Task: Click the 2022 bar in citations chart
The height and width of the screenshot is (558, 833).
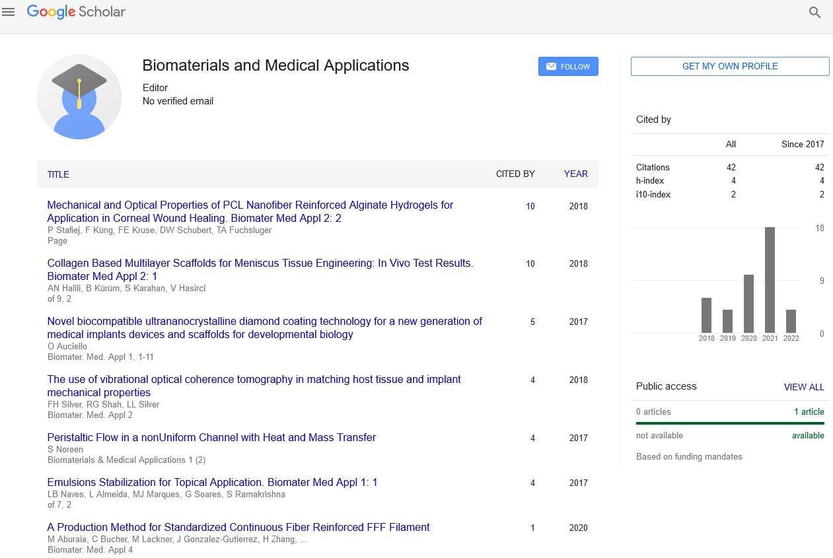Action: (791, 321)
